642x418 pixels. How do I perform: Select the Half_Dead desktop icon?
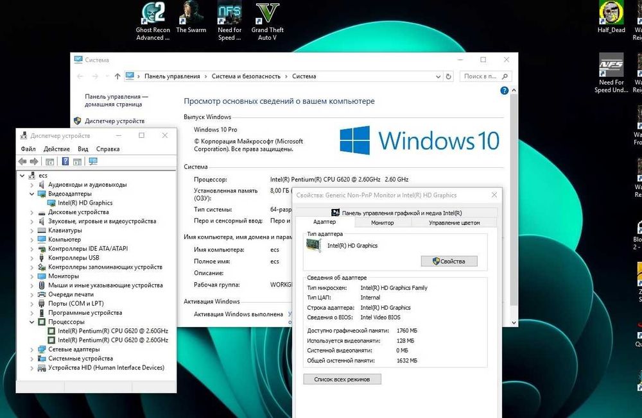(x=611, y=17)
